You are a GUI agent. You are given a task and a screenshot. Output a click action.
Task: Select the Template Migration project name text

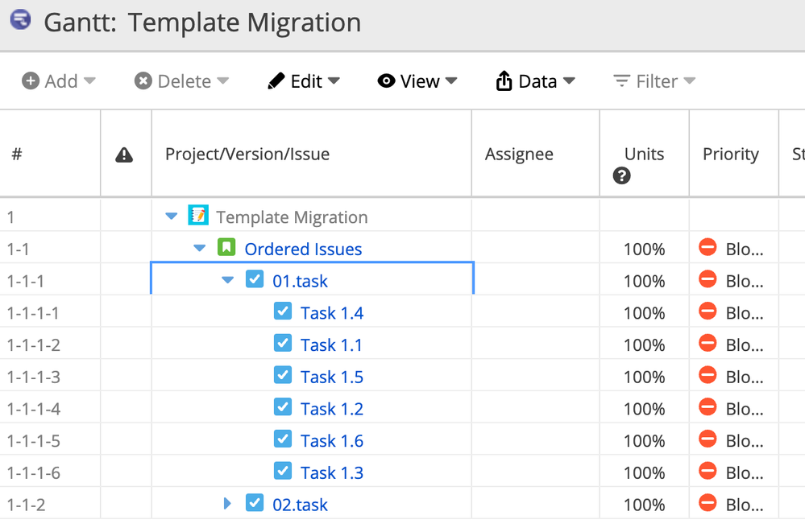(292, 217)
